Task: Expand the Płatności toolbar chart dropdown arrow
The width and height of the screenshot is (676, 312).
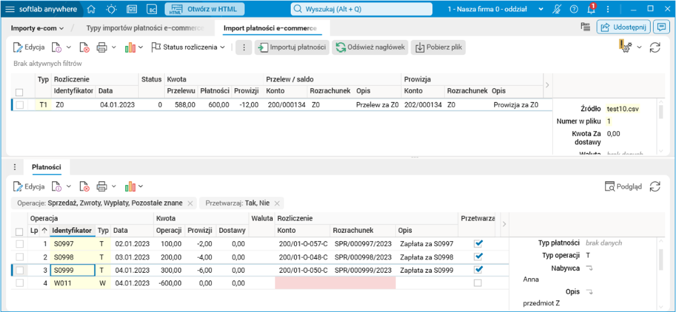Action: tap(141, 187)
